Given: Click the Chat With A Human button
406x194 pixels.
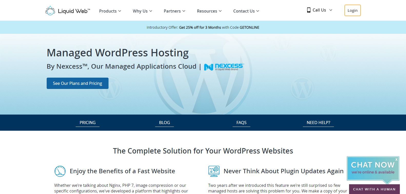Looking at the screenshot, I should click(374, 189).
